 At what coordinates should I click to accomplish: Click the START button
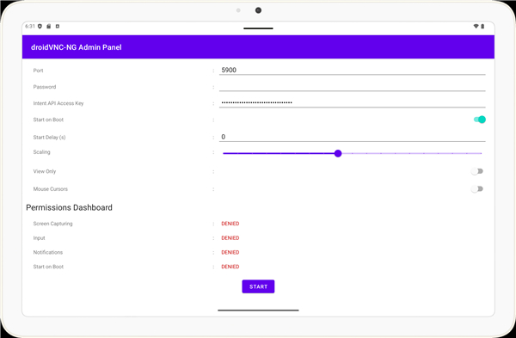tap(258, 286)
